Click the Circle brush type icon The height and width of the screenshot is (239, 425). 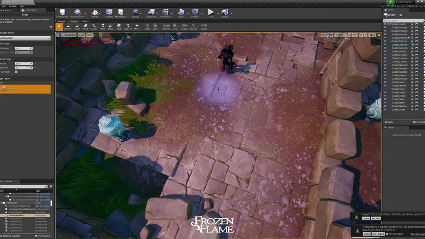[175, 26]
